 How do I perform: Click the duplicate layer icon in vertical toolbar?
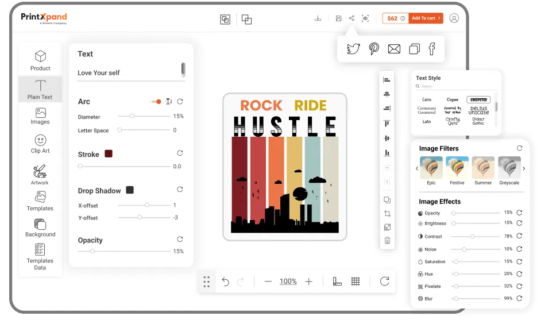tap(387, 200)
